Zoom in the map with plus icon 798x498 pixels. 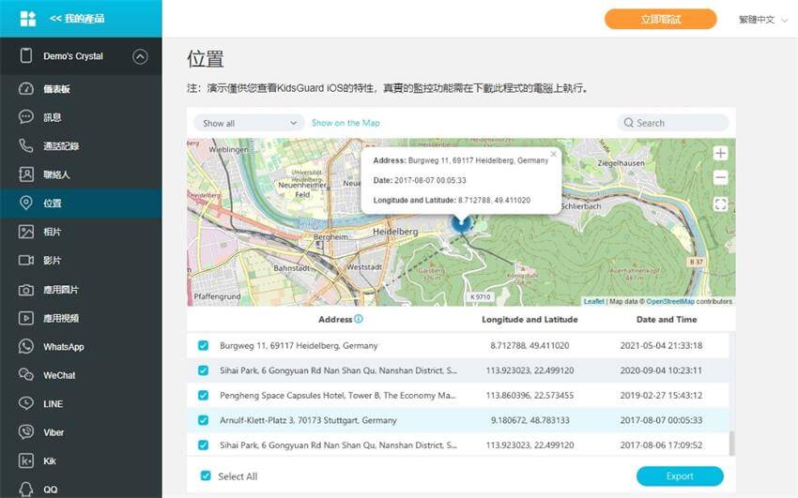pyautogui.click(x=720, y=154)
